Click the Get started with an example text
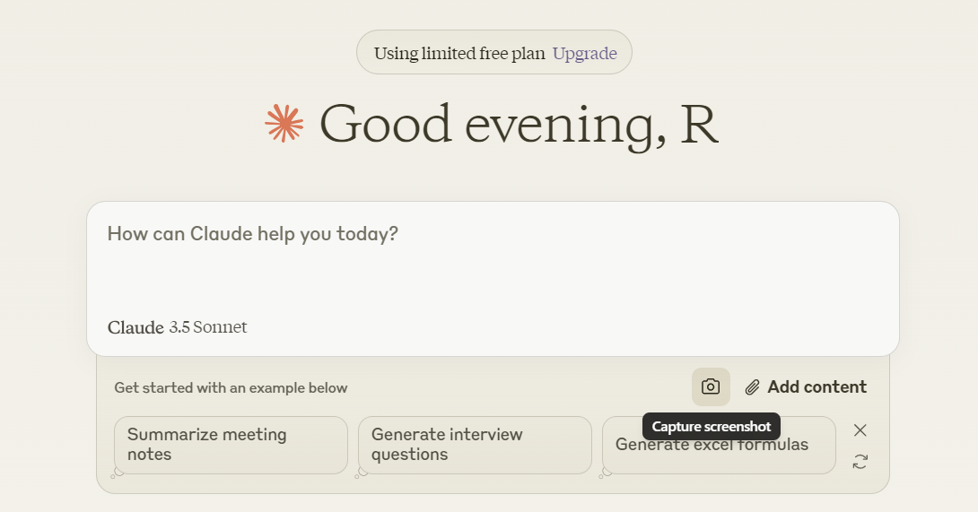The height and width of the screenshot is (512, 978). pos(231,388)
